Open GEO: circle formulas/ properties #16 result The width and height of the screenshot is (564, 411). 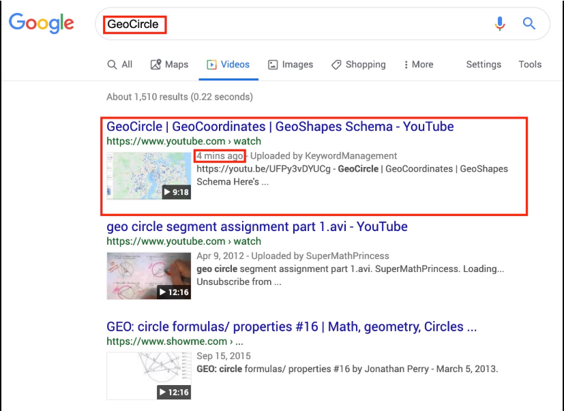click(x=291, y=326)
